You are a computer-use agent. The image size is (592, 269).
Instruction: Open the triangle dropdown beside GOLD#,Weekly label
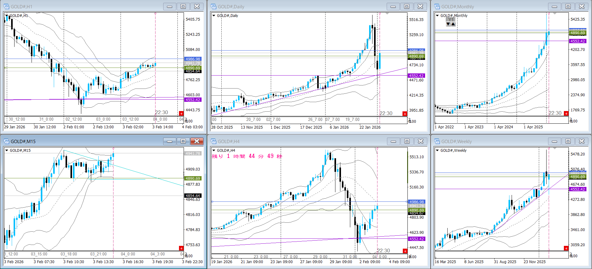pyautogui.click(x=437, y=151)
